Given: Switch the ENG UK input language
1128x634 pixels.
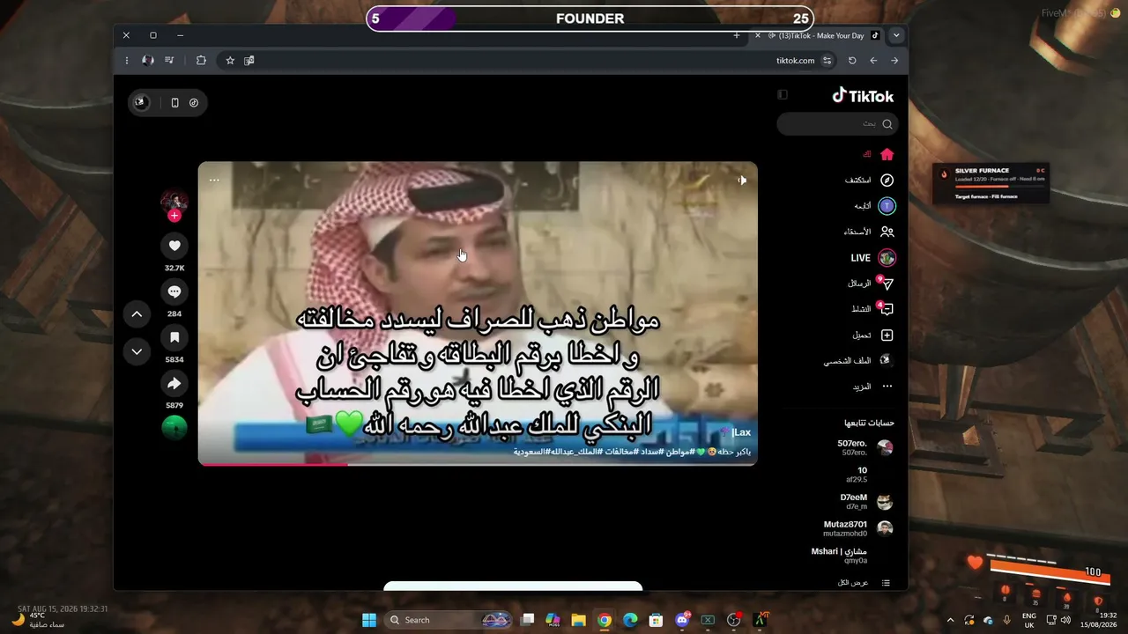Looking at the screenshot, I should [1028, 621].
